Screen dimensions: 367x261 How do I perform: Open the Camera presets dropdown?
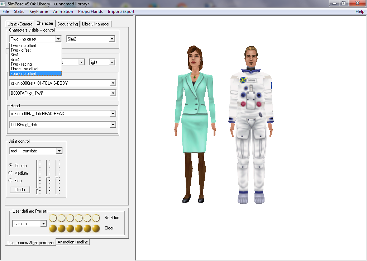(43, 224)
